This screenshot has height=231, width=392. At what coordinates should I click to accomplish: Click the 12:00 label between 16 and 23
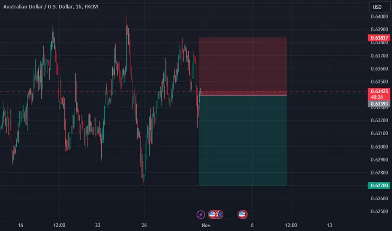tap(59, 225)
